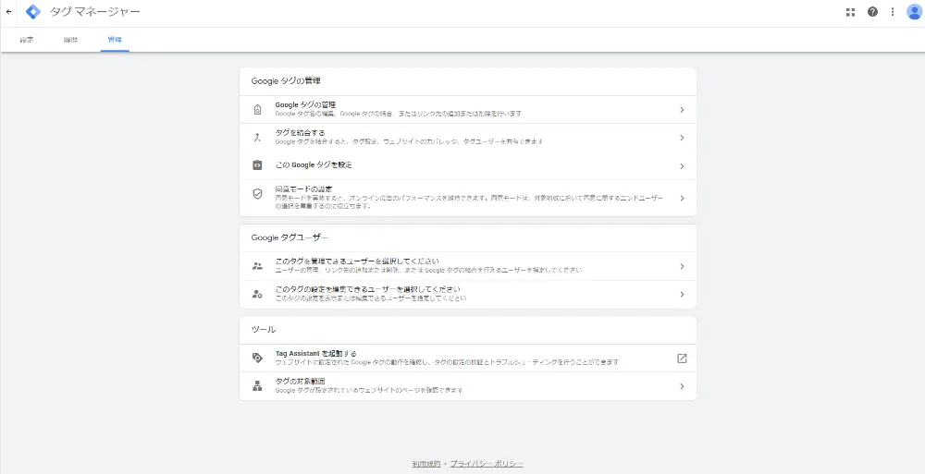The image size is (925, 474).
Task: Click the code clipboard icon beside この Google タグを設定
Action: point(257,165)
